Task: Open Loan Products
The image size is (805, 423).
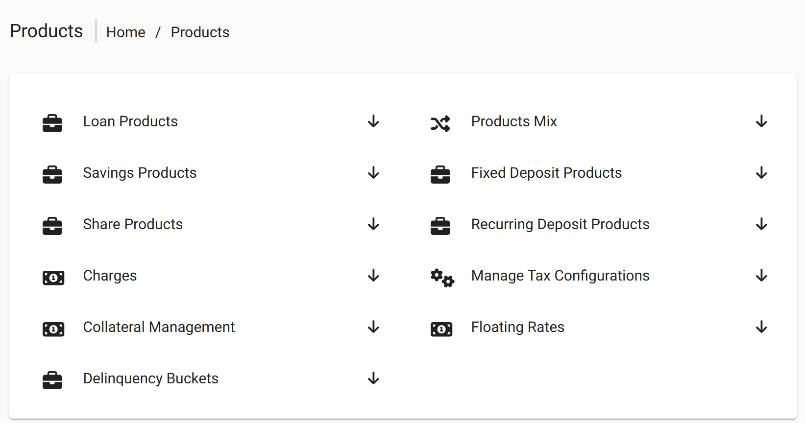Action: pyautogui.click(x=130, y=121)
